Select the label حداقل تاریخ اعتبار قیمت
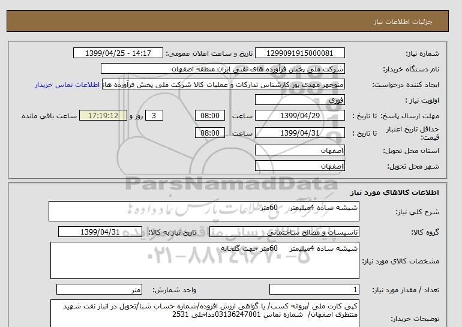Screen dimensions: 462x327 pyautogui.click(x=413, y=133)
